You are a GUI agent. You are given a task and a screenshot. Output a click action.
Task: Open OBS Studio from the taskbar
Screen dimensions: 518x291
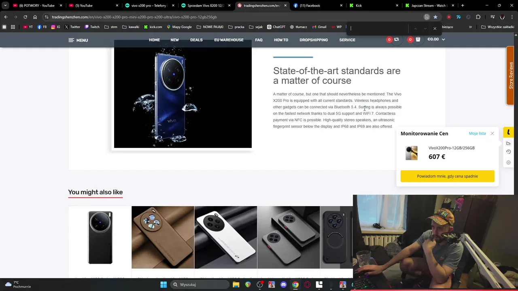[260, 285]
